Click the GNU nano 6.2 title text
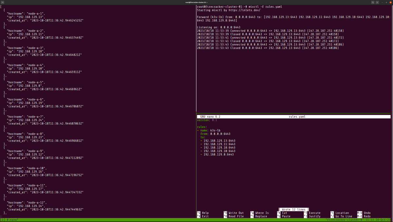 [x=211, y=117]
